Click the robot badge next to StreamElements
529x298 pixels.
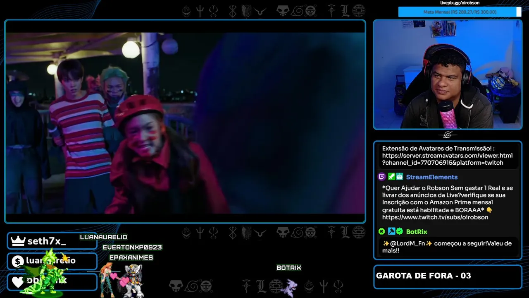tap(399, 177)
